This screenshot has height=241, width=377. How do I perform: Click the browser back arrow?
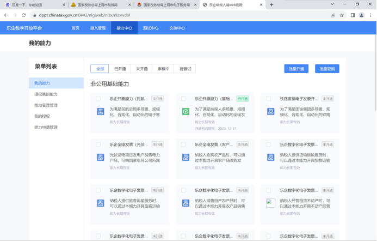[6, 15]
